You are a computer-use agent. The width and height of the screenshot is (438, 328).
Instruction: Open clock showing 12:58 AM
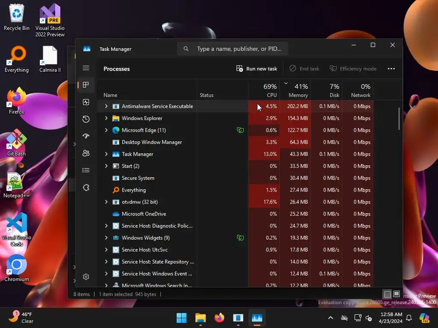pyautogui.click(x=391, y=318)
